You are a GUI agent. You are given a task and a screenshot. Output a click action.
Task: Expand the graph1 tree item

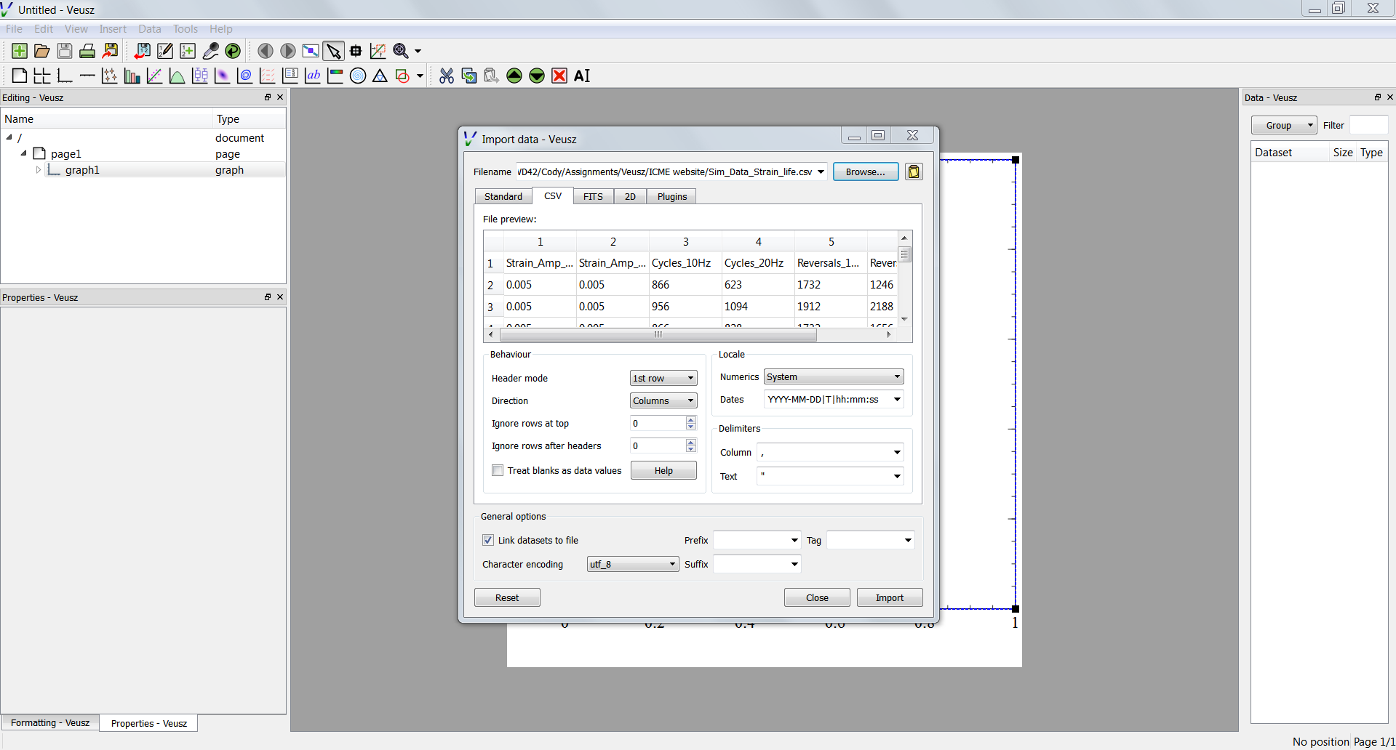(39, 170)
